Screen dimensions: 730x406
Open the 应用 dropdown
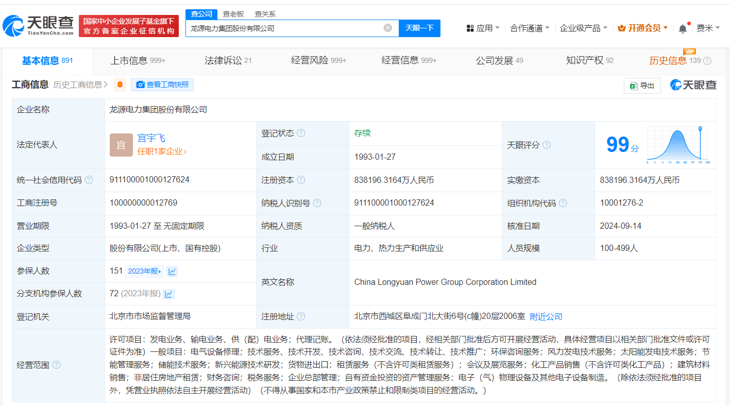click(483, 27)
